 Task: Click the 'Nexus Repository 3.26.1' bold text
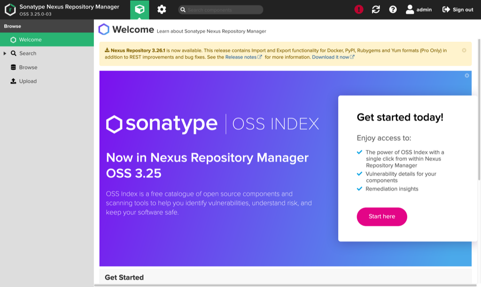[138, 50]
